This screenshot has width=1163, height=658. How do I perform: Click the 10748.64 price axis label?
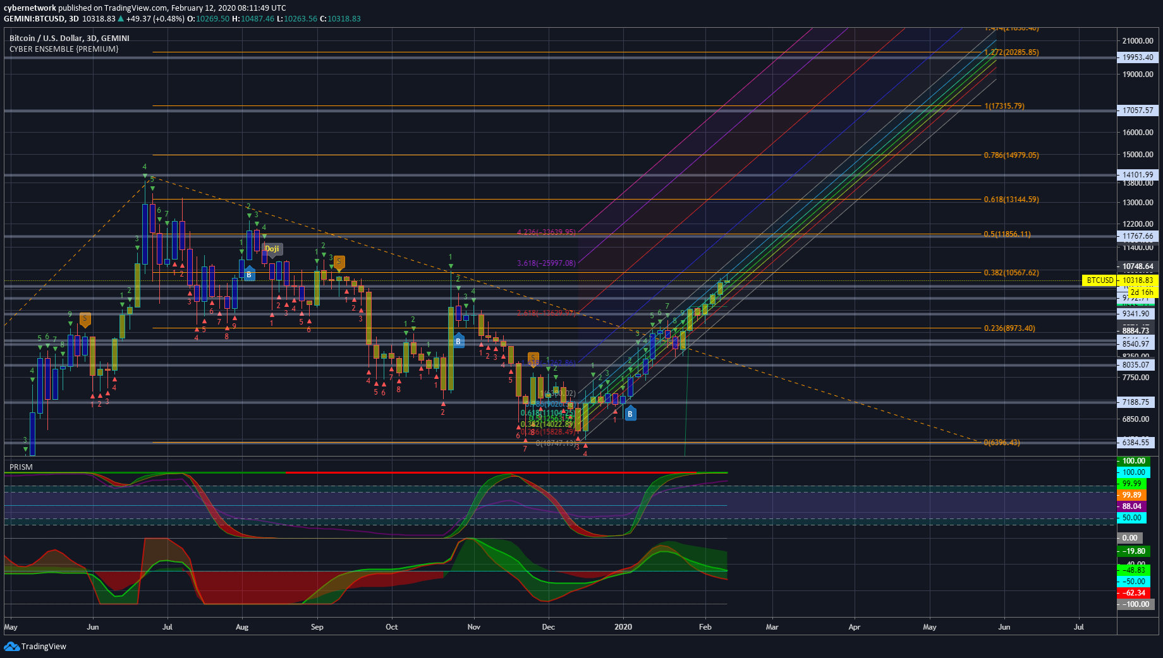1138,266
